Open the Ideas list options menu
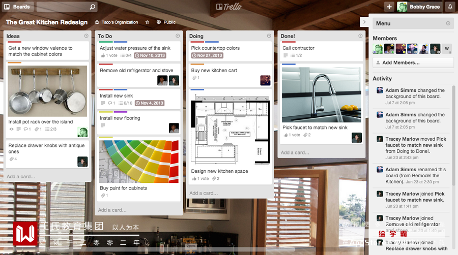Screen dimensions: 458x255 [x=86, y=36]
